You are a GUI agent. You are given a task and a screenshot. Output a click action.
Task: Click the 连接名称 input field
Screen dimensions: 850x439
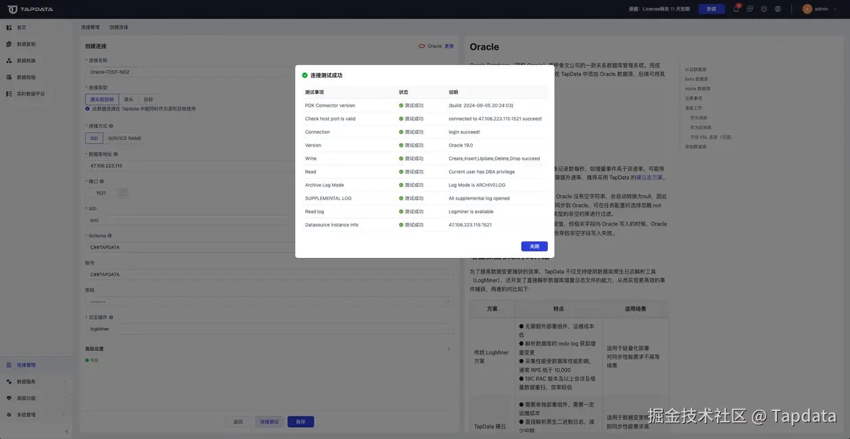point(269,72)
